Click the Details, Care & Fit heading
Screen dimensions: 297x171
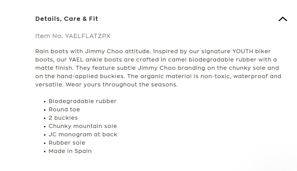click(x=67, y=19)
